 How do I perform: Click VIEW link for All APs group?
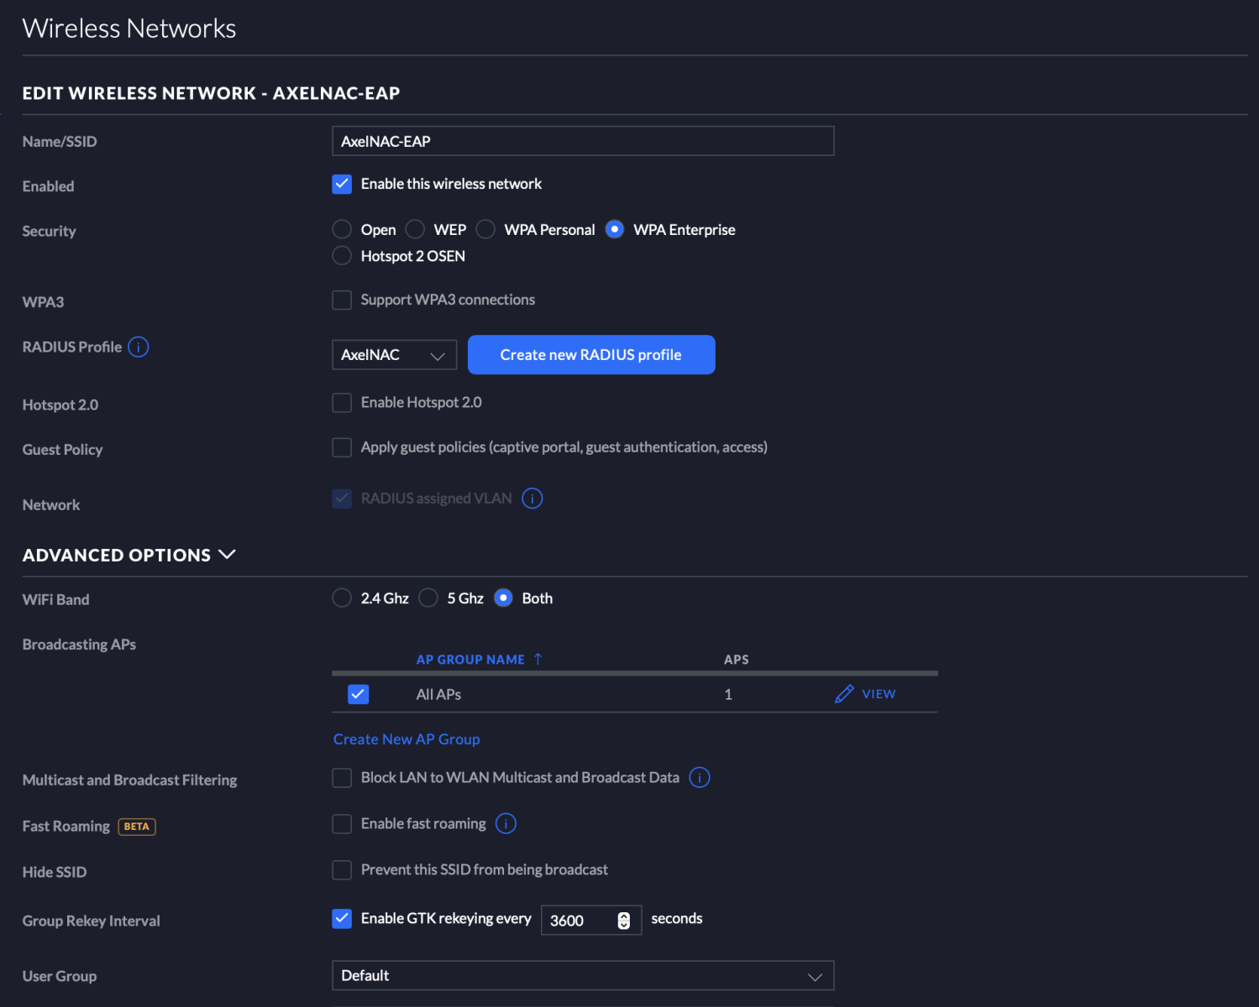(x=879, y=694)
